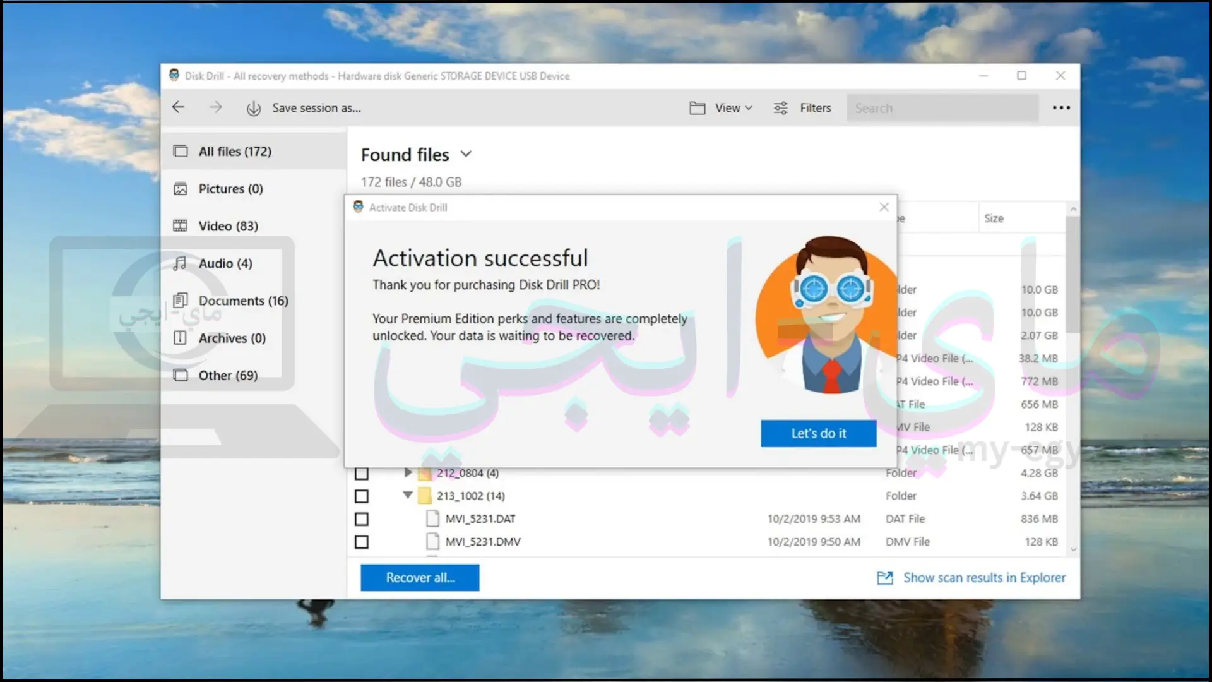Click the forward arrow in toolbar

click(x=216, y=107)
